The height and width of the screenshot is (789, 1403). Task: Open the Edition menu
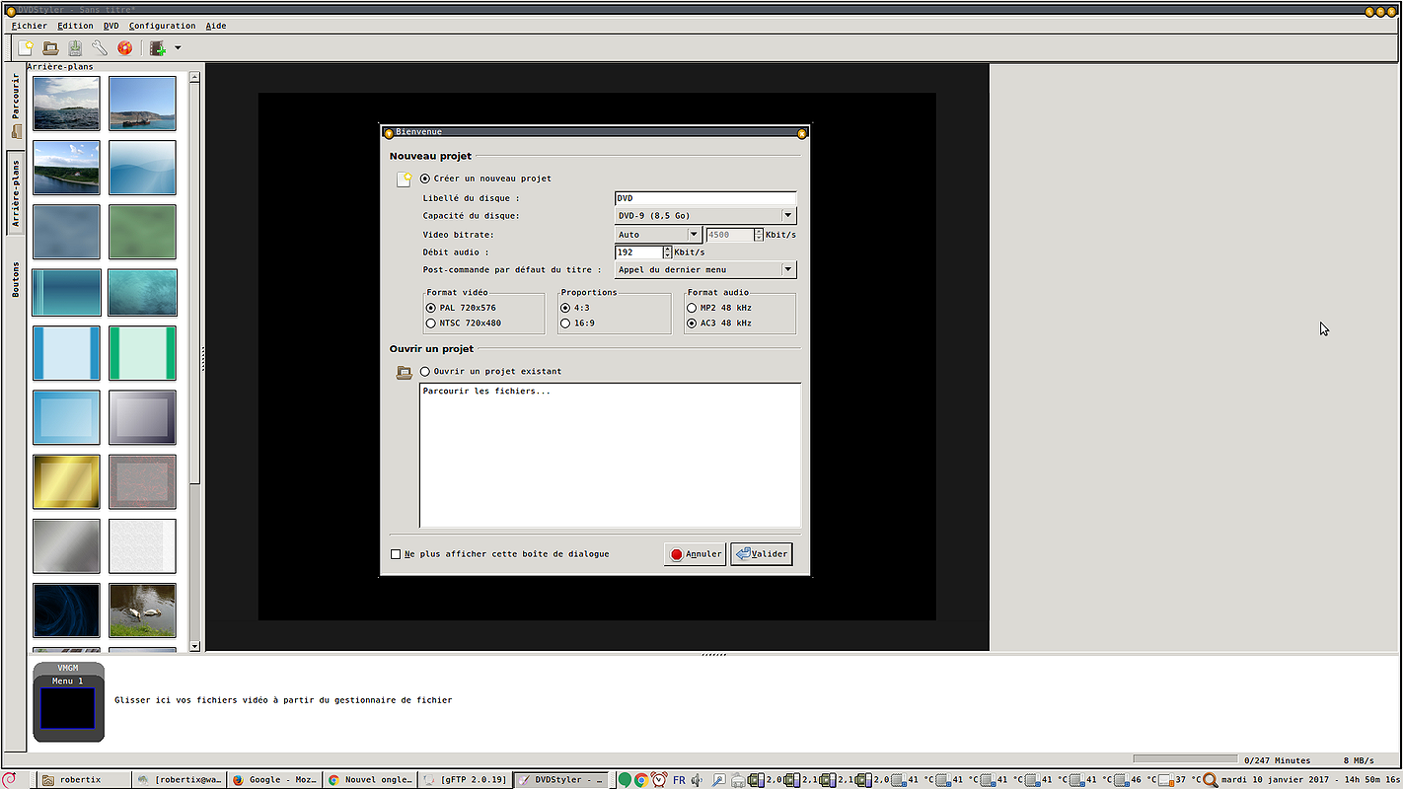(75, 26)
